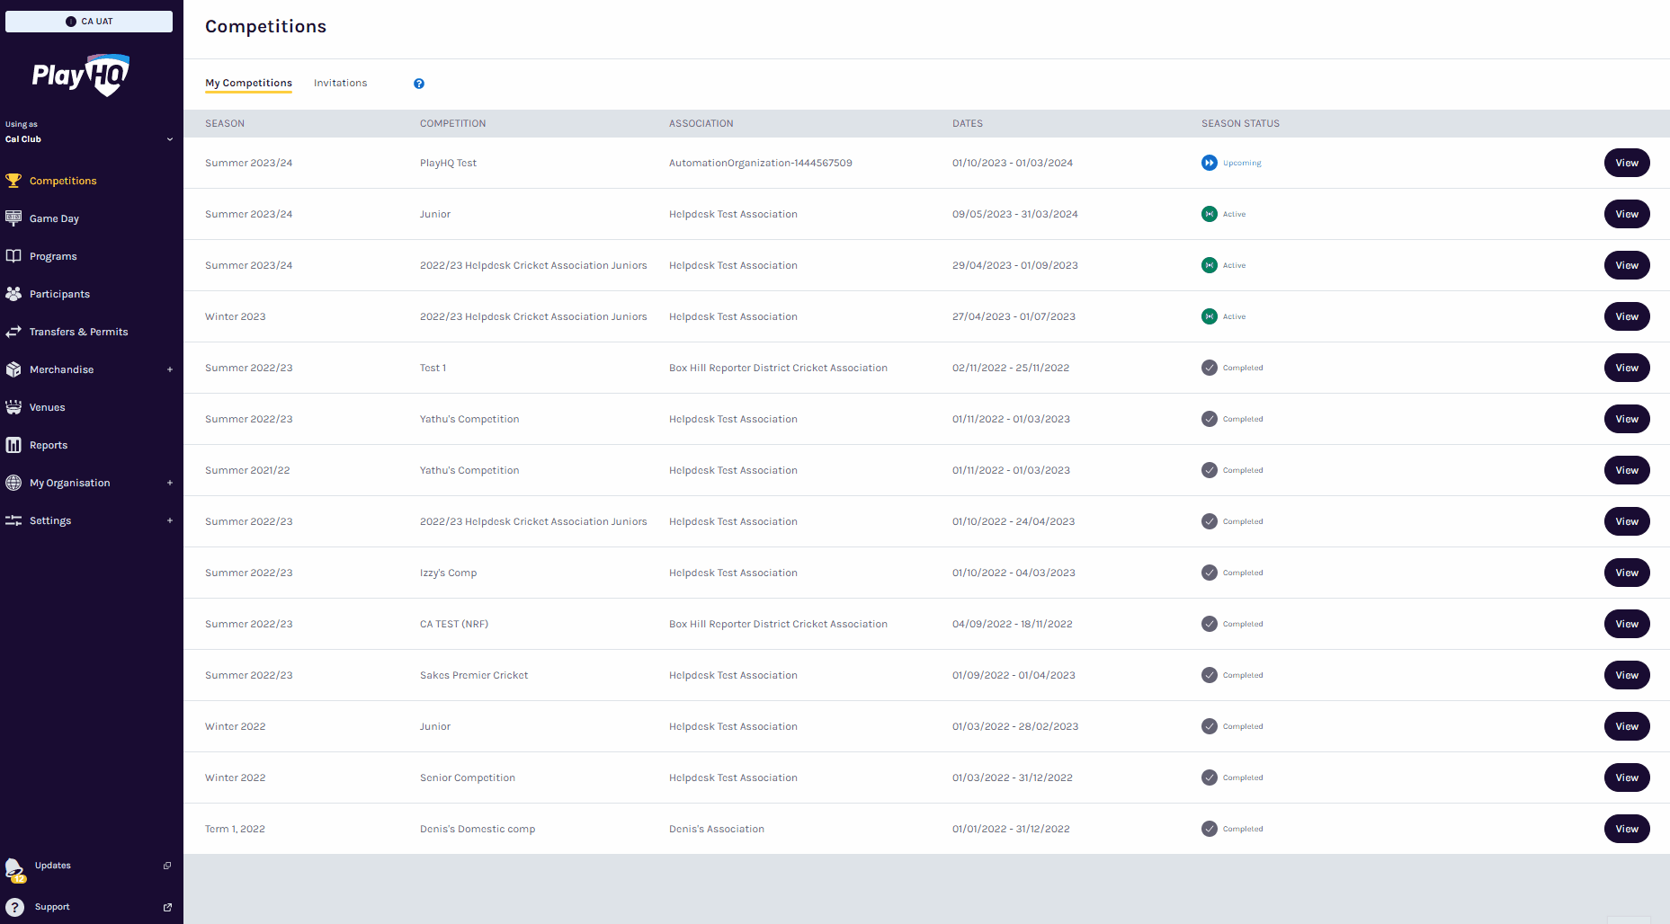Open Support in external window via arrow icon
This screenshot has width=1670, height=924.
click(x=166, y=907)
